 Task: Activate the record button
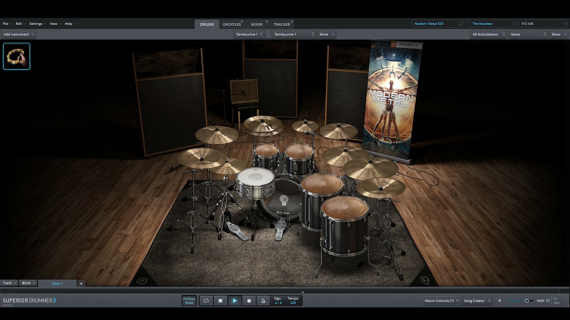tap(249, 301)
